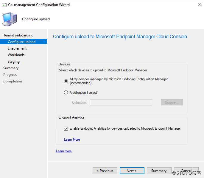Open the Staging step

click(x=14, y=62)
